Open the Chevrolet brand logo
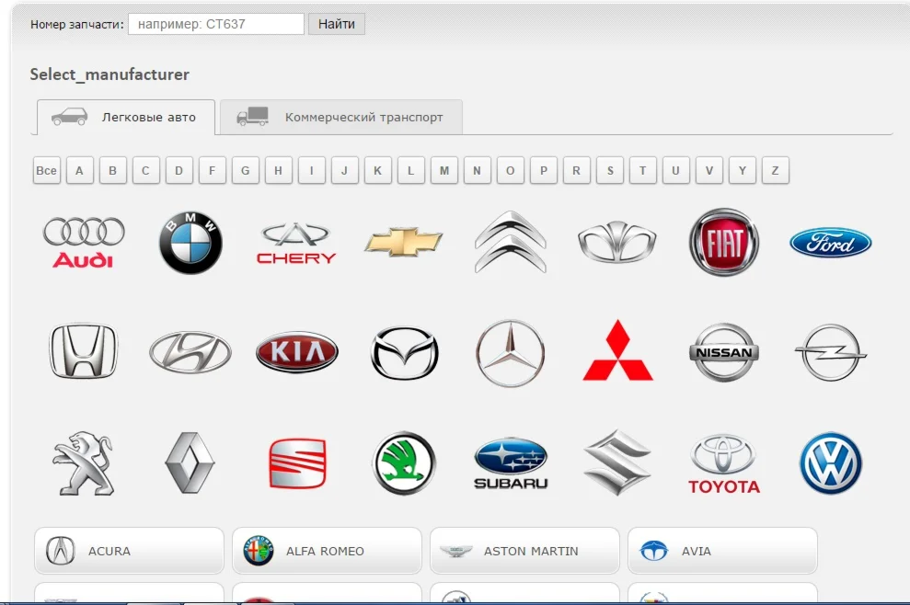This screenshot has height=605, width=910. (x=403, y=242)
